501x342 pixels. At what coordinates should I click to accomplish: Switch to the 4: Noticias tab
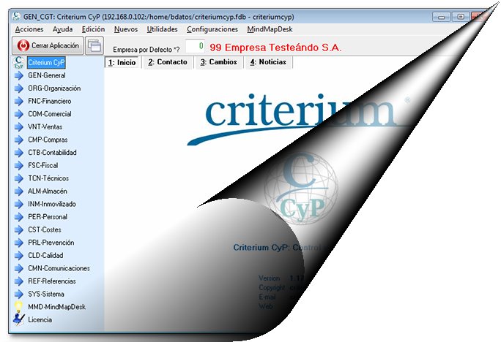(x=268, y=62)
